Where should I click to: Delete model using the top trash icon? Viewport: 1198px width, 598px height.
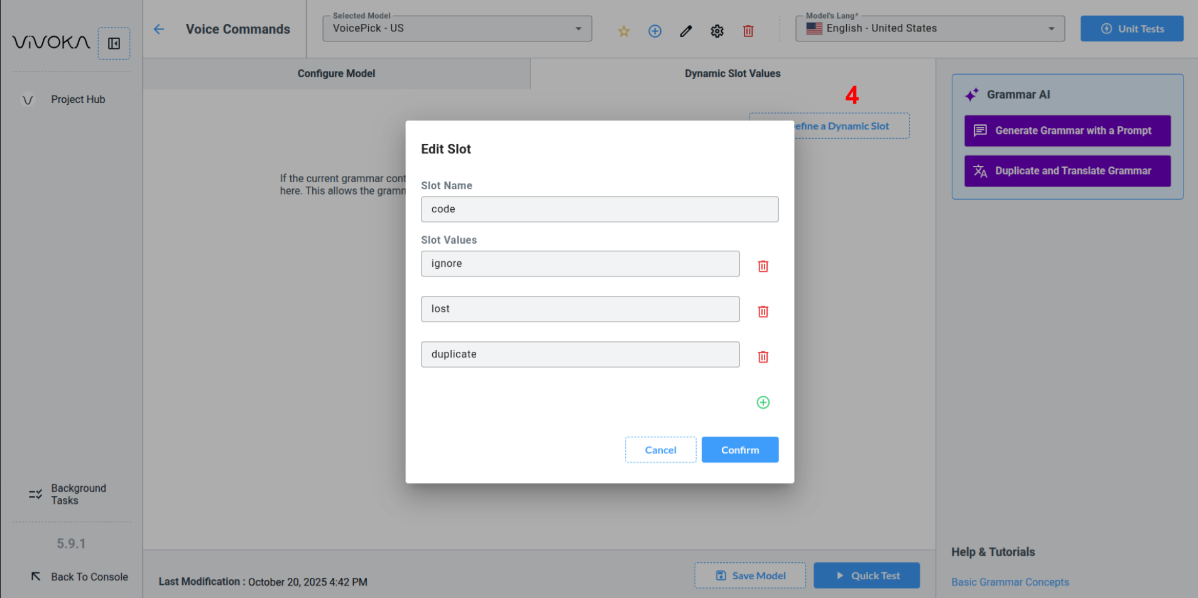(748, 31)
